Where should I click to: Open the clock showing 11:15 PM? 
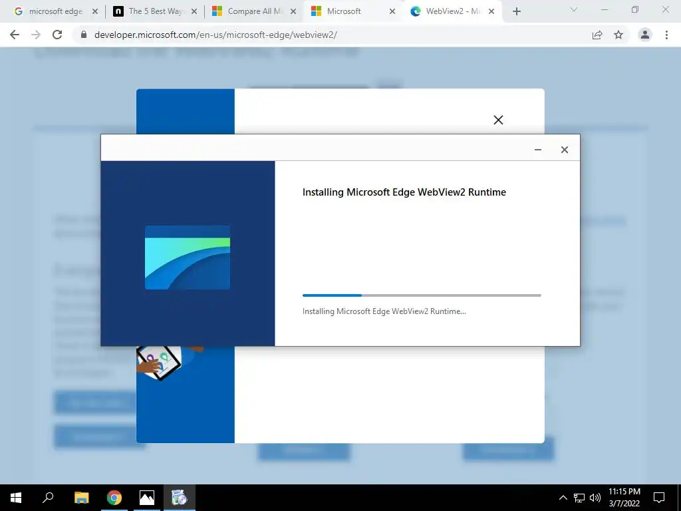[x=624, y=498]
